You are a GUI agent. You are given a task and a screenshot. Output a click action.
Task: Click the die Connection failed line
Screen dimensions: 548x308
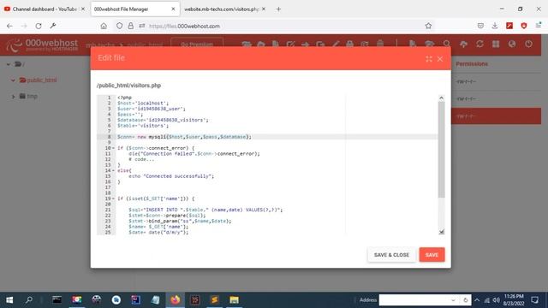pyautogui.click(x=194, y=154)
